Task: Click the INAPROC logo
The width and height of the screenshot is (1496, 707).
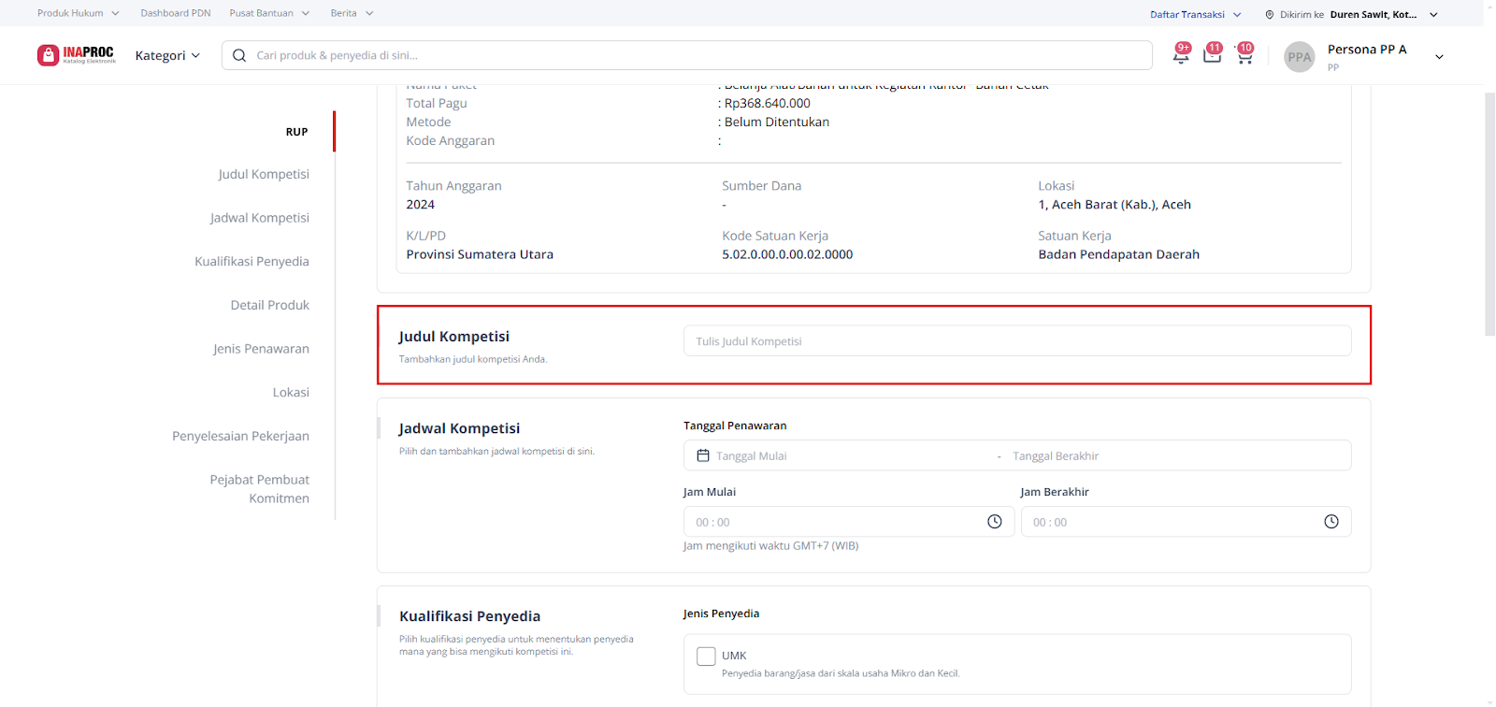Action: click(x=76, y=55)
